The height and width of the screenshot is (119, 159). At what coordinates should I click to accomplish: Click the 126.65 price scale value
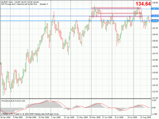pyautogui.click(x=155, y=47)
